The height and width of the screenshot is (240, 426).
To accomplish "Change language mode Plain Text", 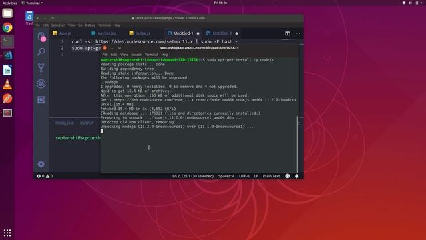I will click(271, 176).
